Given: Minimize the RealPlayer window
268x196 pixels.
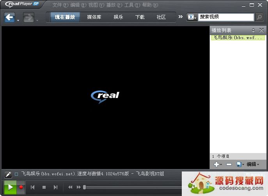Looking at the screenshot, I should click(244, 5).
